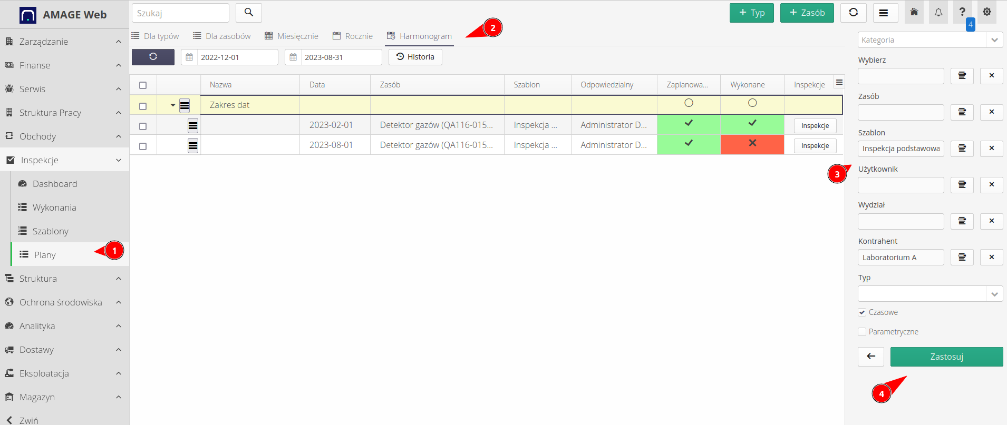The width and height of the screenshot is (1007, 425).
Task: Tick the checkbox for the 2023-08-01 row
Action: point(143,146)
